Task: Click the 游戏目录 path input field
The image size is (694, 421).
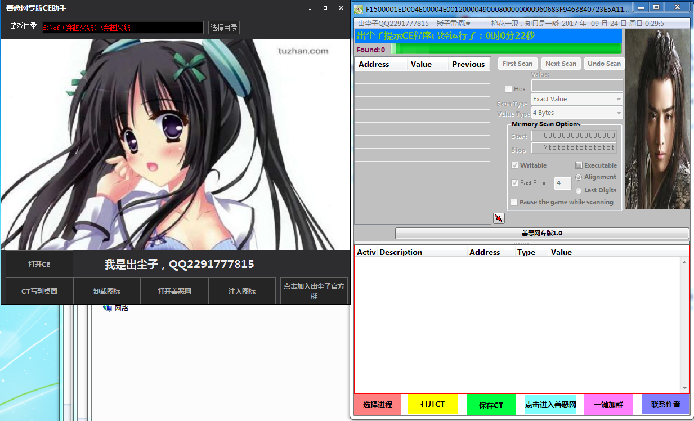Action: (122, 28)
